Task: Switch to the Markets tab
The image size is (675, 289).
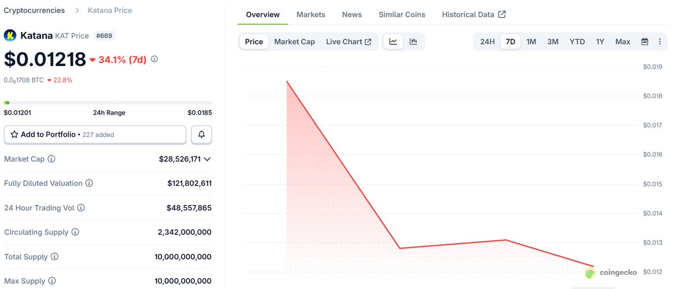Action: pos(310,15)
